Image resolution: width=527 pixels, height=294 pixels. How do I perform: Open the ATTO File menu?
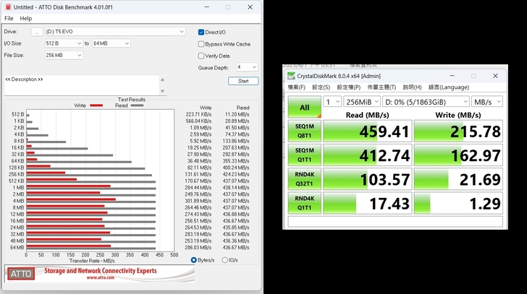9,18
